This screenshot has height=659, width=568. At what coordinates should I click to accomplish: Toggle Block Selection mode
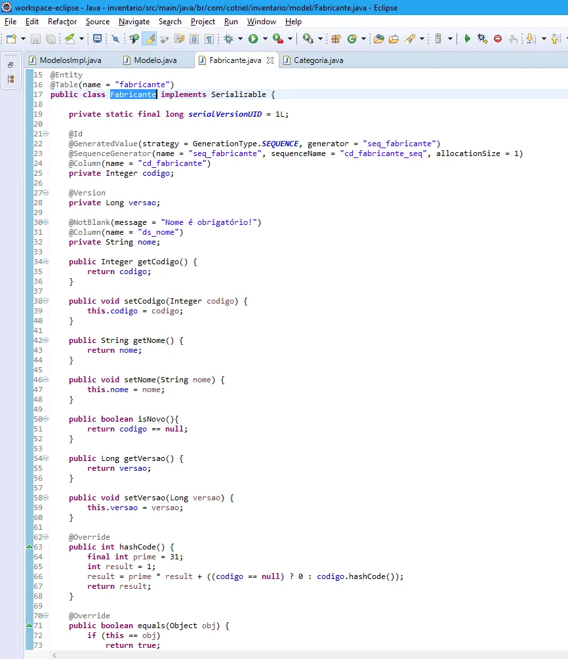point(194,39)
